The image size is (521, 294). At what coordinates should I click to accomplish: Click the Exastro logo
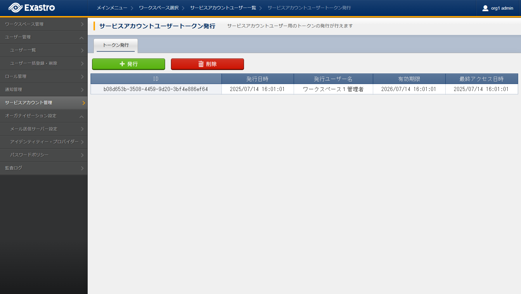[x=32, y=8]
